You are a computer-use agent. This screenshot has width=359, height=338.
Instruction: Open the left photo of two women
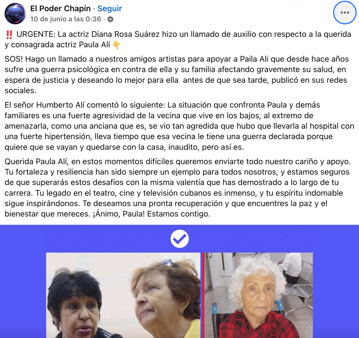tap(123, 295)
